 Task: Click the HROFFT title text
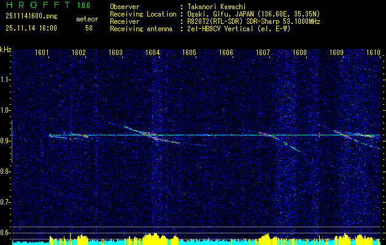pos(37,5)
